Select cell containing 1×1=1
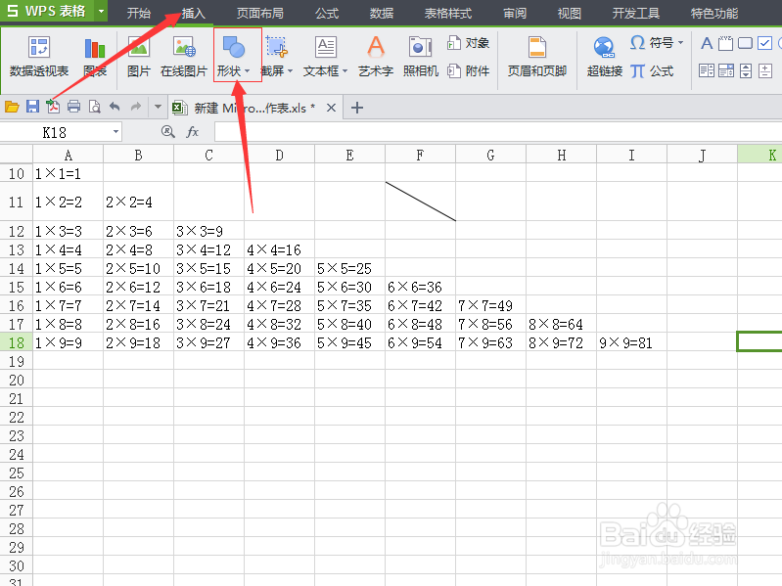Screen dimensions: 782x586 [x=68, y=173]
